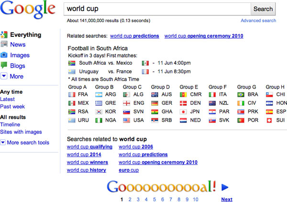
Task: Show Latest results
Action: pos(8,99)
